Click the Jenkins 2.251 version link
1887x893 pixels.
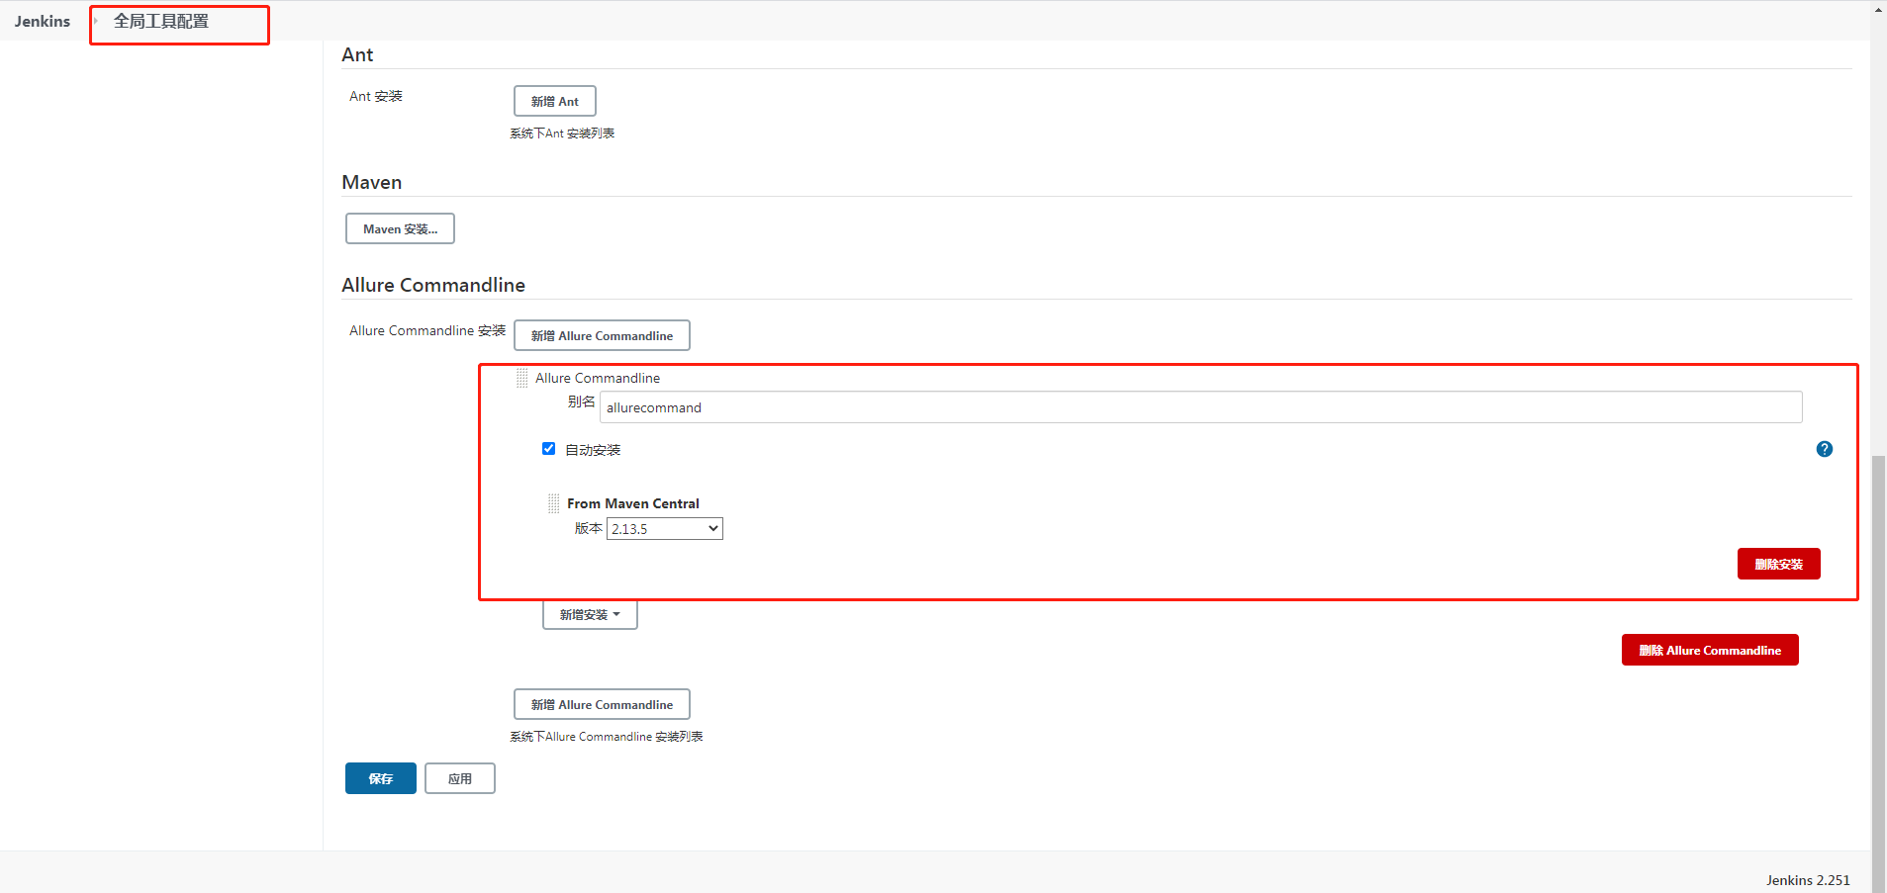pos(1808,880)
